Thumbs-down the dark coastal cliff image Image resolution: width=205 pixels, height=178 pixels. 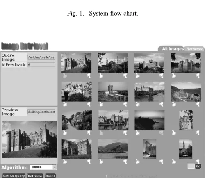coord(162,133)
